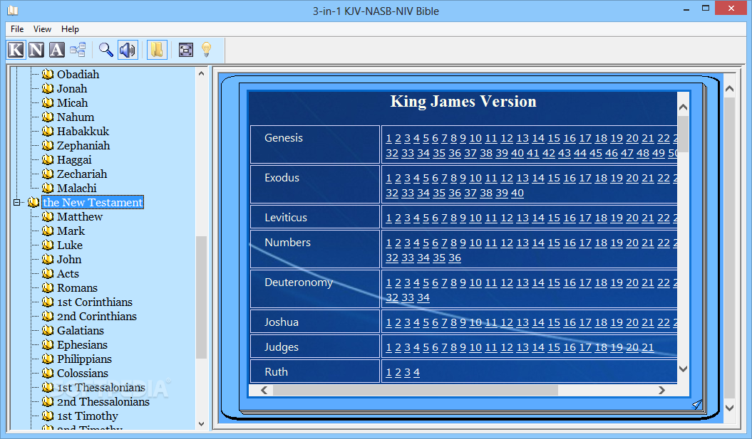Click the outer right pane scroll-up arrow
This screenshot has width=752, height=439.
(x=729, y=88)
